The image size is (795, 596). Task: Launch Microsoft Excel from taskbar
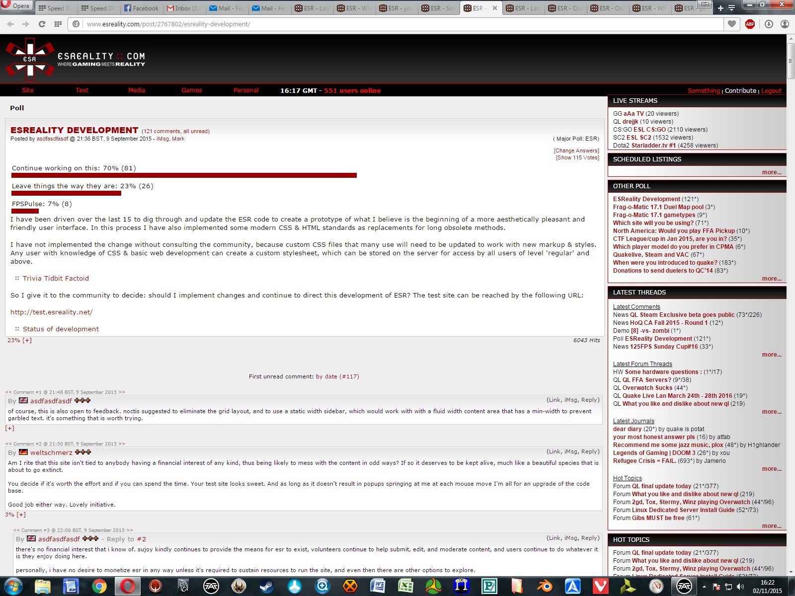[406, 587]
